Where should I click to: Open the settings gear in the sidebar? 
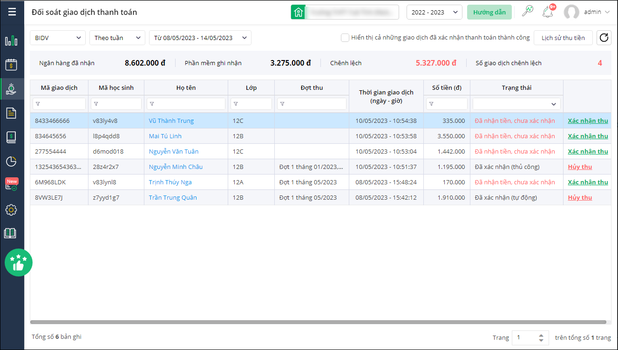pyautogui.click(x=11, y=210)
